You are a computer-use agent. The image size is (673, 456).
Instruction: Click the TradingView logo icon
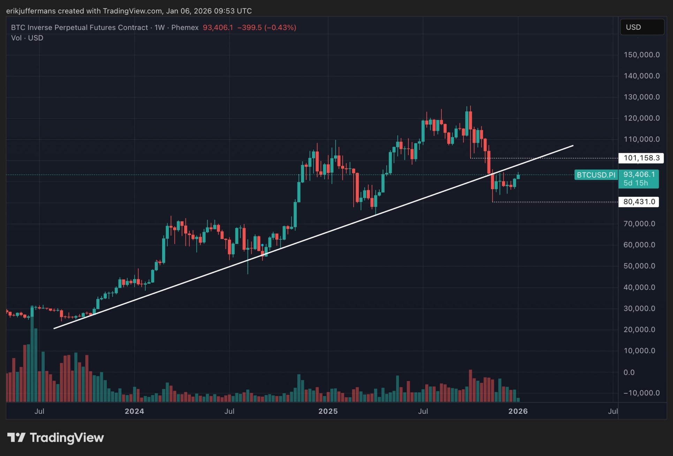[16, 437]
